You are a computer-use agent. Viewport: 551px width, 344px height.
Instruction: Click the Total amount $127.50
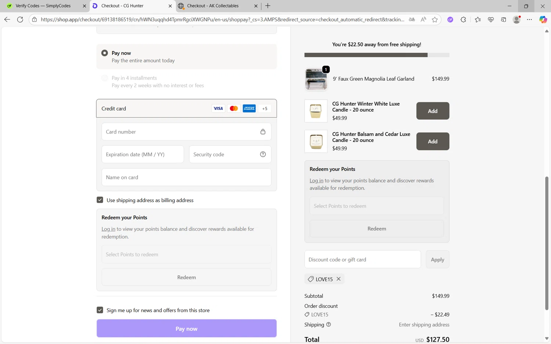point(438,340)
